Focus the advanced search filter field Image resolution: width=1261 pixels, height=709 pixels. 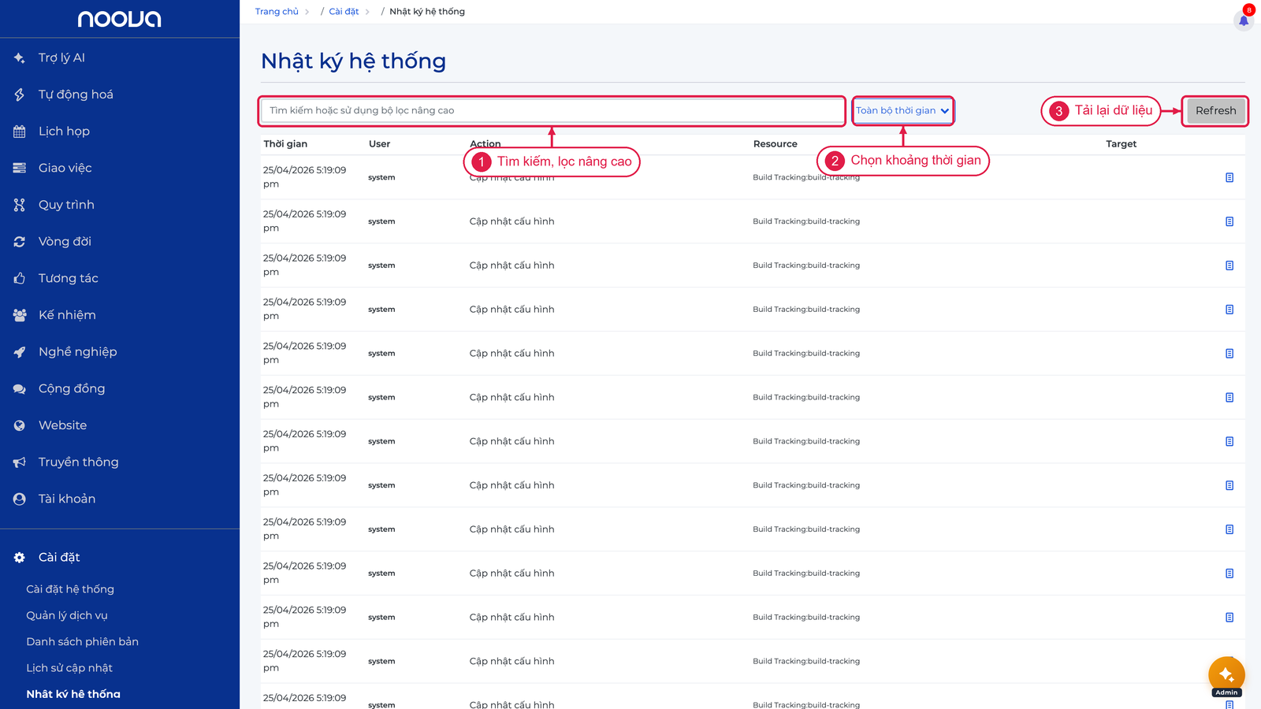tap(552, 110)
